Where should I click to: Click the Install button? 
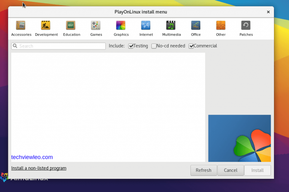[x=257, y=170]
